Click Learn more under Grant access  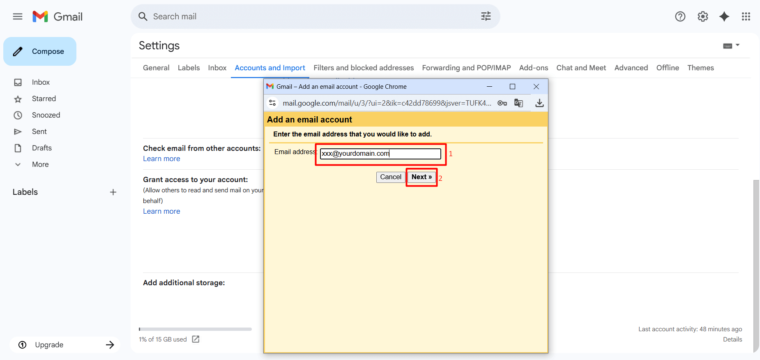point(161,211)
